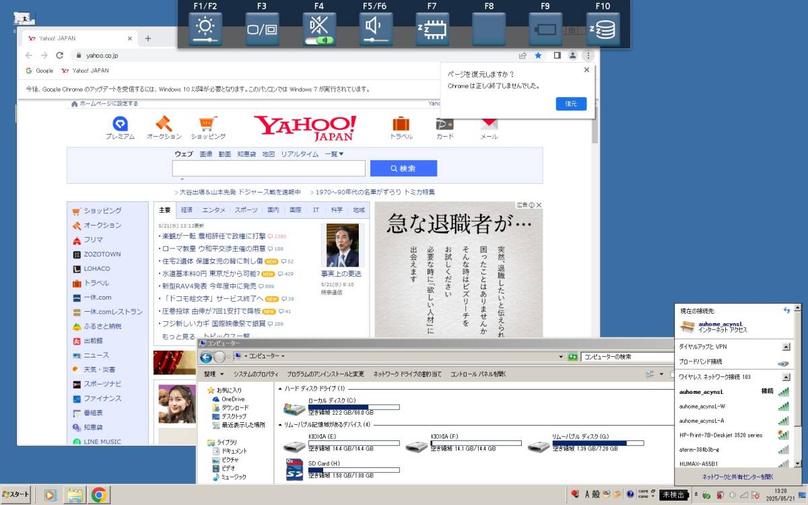Select ローカル ディスク (C:) drive
The width and height of the screenshot is (808, 505).
click(x=341, y=407)
